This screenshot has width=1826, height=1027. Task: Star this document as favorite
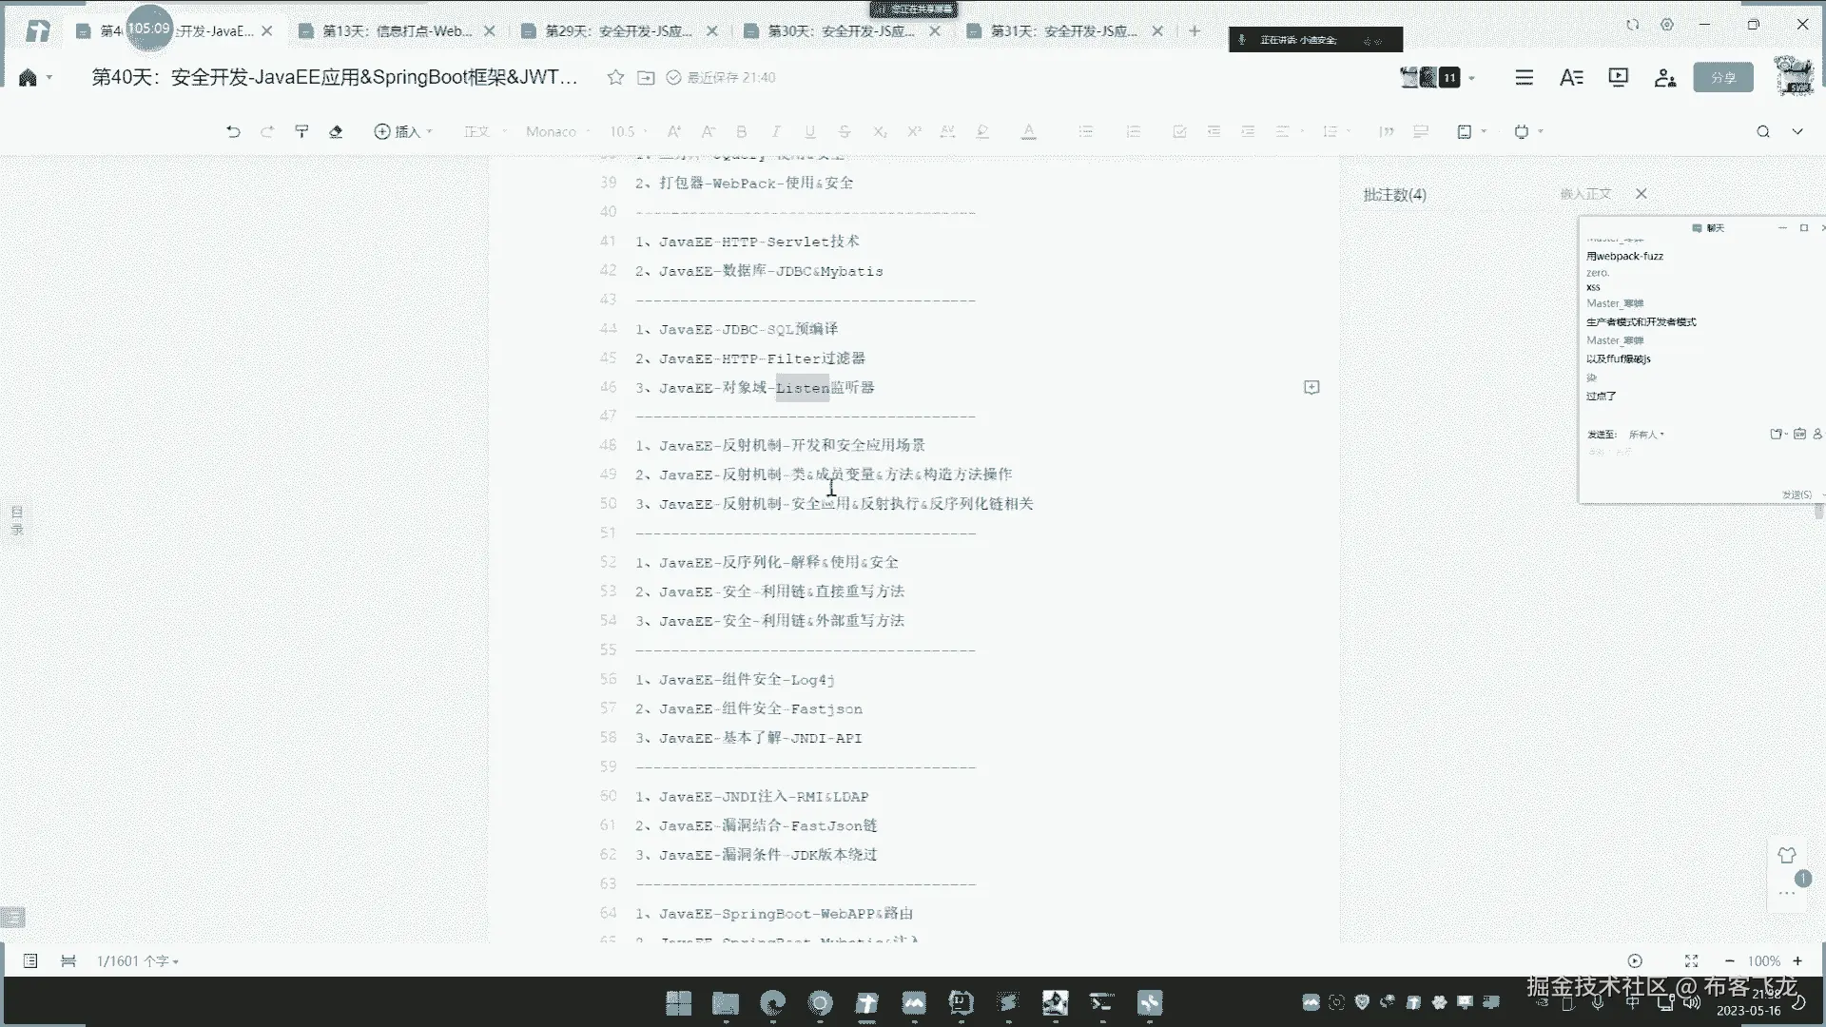pyautogui.click(x=615, y=77)
